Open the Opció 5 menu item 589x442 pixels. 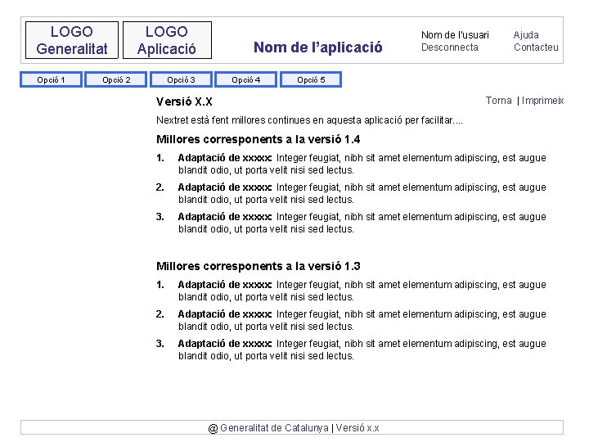coord(311,79)
